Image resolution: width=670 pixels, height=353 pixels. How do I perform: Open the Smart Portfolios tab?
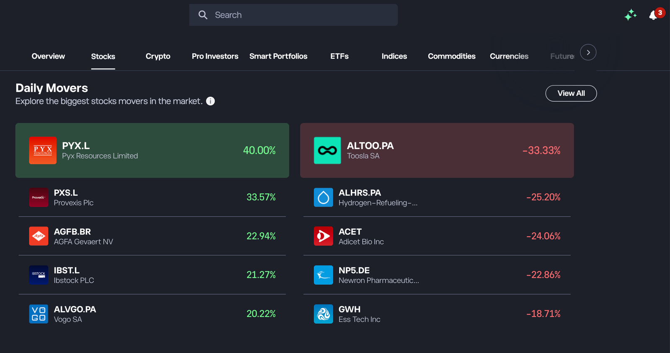coord(278,56)
